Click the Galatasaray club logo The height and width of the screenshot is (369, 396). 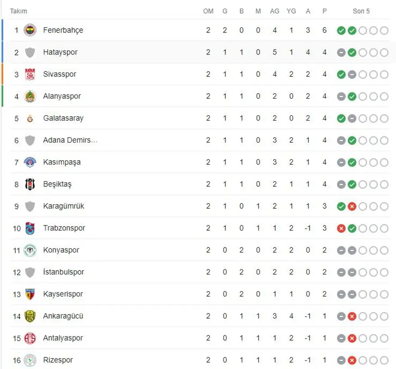(x=30, y=118)
